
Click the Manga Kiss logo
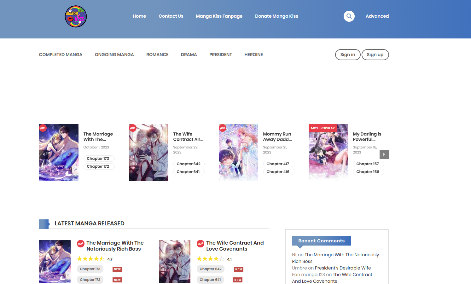click(x=76, y=16)
